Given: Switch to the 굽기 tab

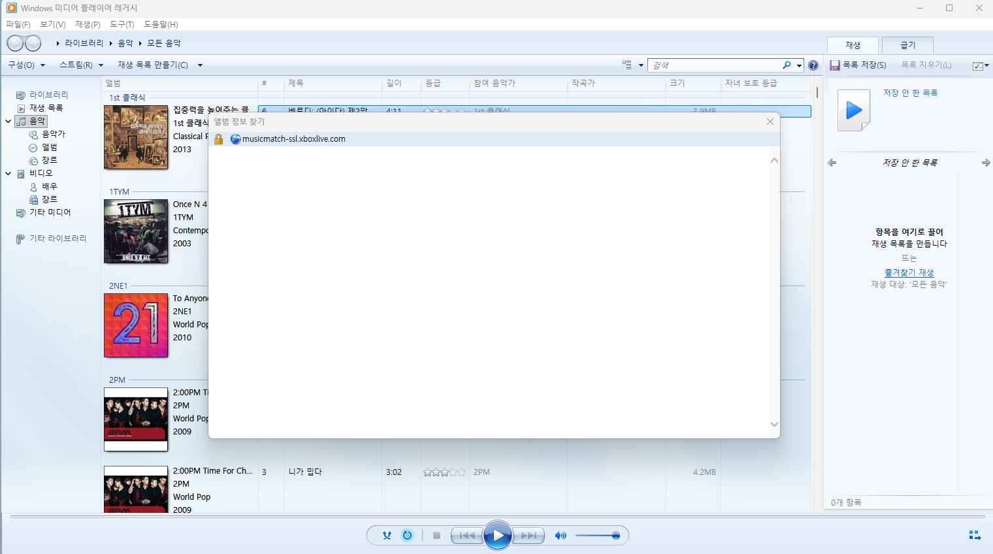Looking at the screenshot, I should click(907, 45).
